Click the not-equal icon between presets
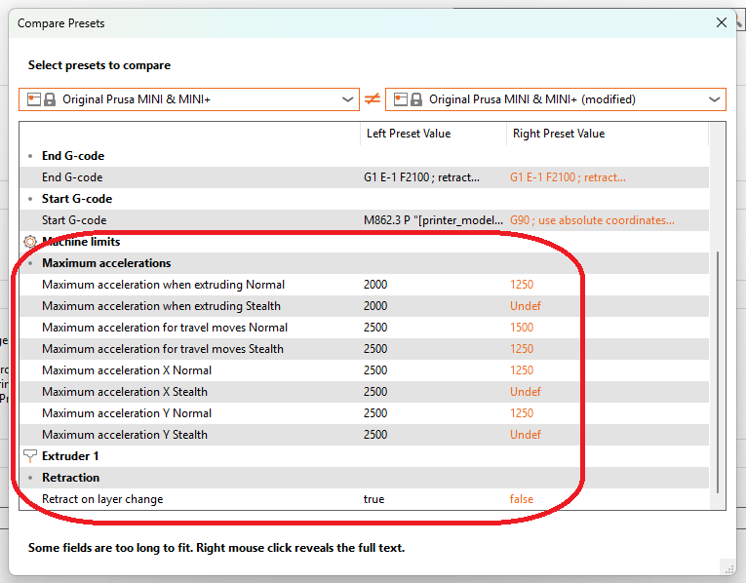Screen dimensions: 746x583 (x=373, y=99)
